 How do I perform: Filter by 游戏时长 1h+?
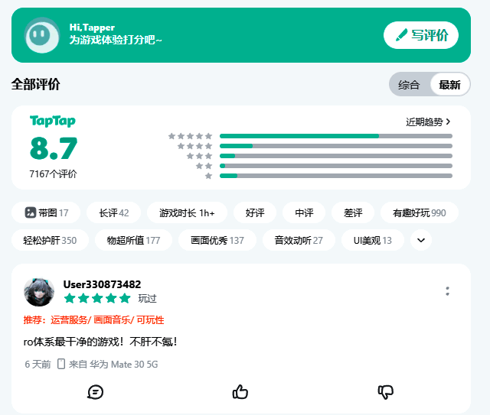[x=187, y=212]
